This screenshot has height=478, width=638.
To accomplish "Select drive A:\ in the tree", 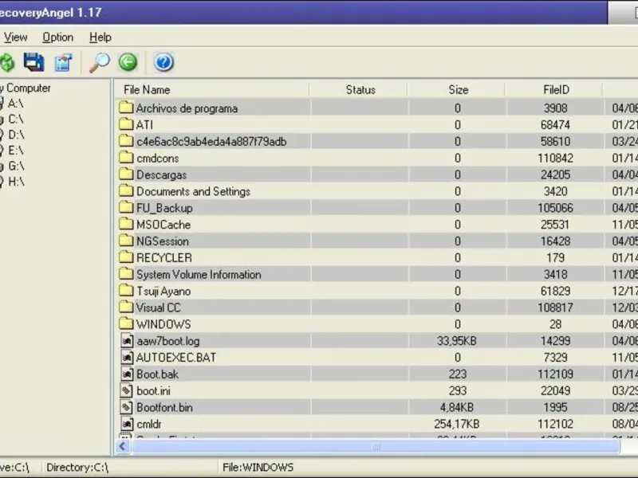I will tap(15, 104).
